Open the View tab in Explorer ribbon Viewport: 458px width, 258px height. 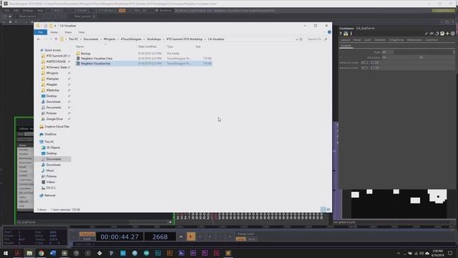point(82,32)
